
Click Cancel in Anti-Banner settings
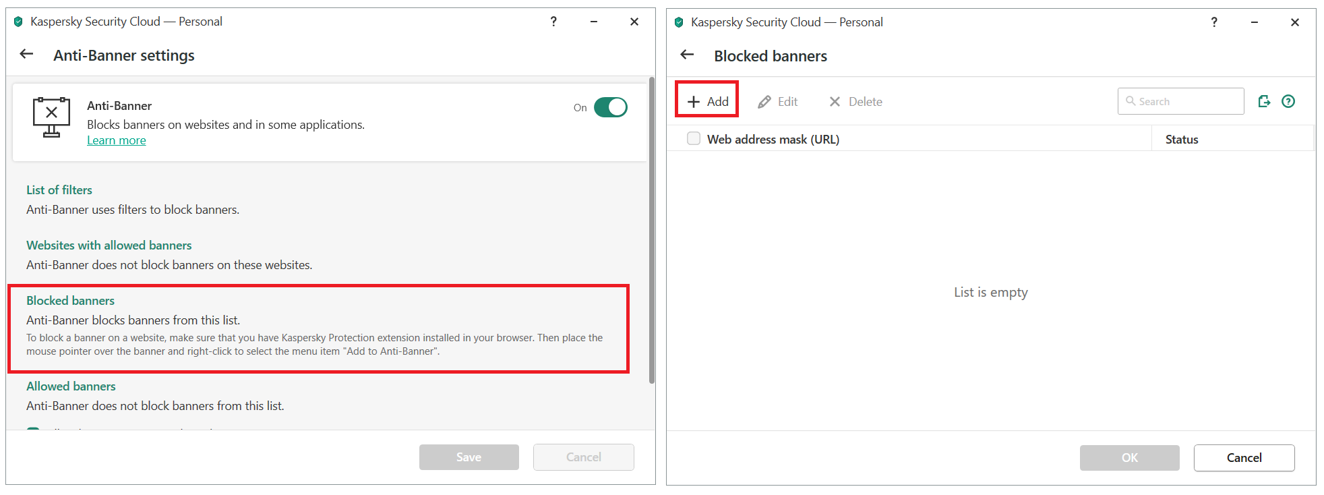(x=584, y=457)
